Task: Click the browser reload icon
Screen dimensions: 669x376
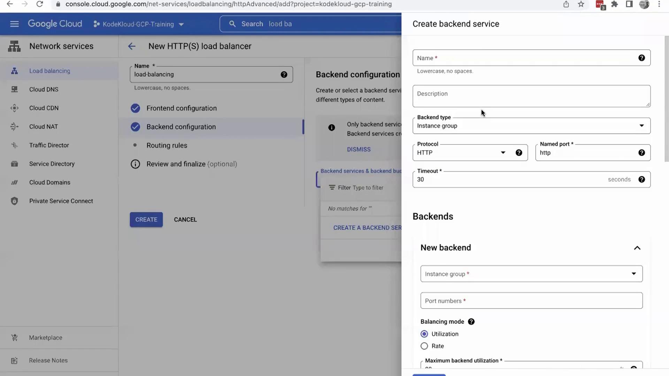Action: 39,4
